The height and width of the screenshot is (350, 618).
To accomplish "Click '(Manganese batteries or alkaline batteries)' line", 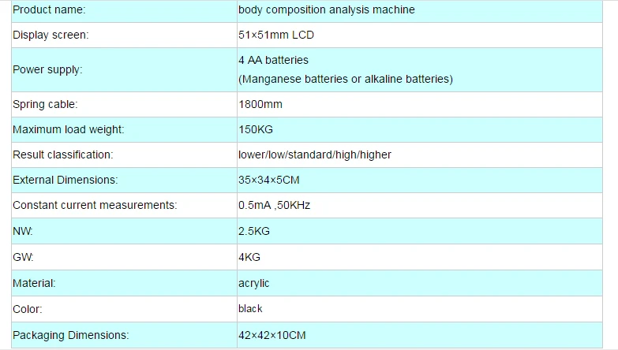I will (x=345, y=79).
